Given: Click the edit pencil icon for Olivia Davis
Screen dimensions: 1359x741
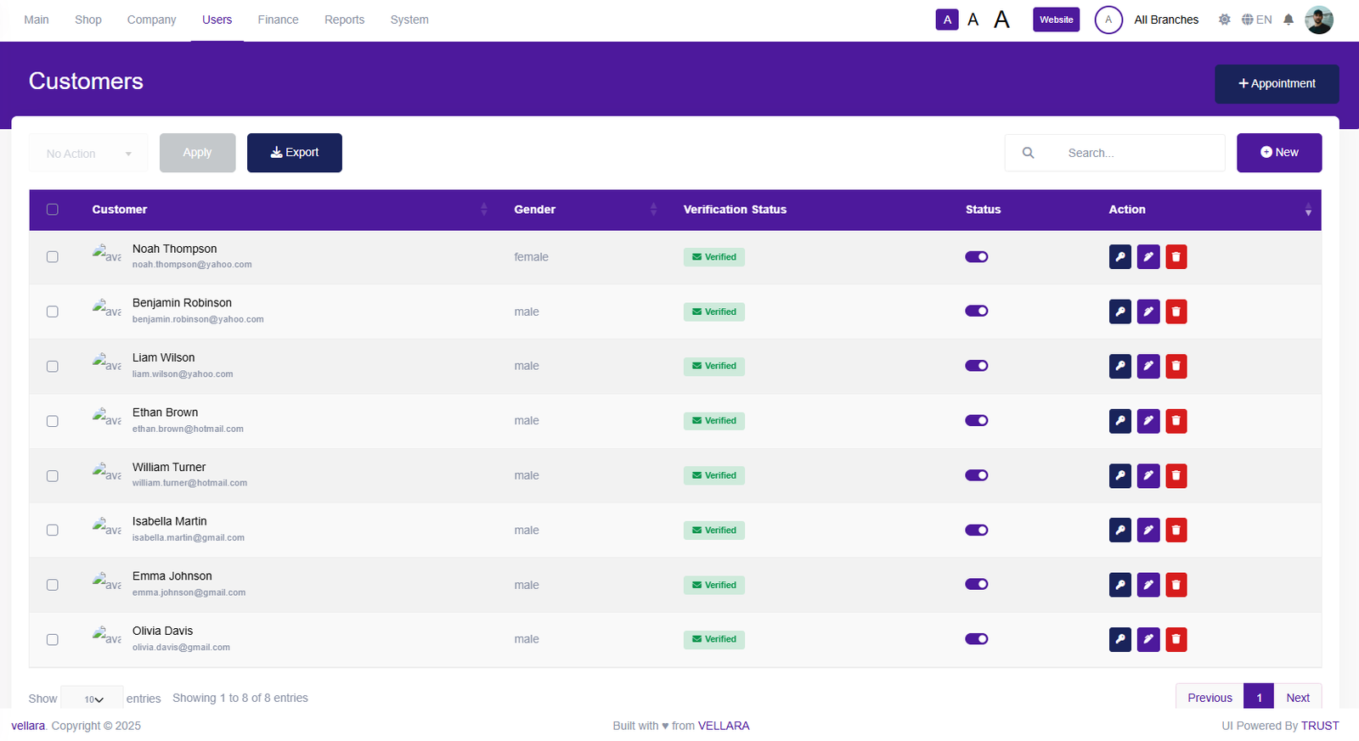Looking at the screenshot, I should point(1148,639).
